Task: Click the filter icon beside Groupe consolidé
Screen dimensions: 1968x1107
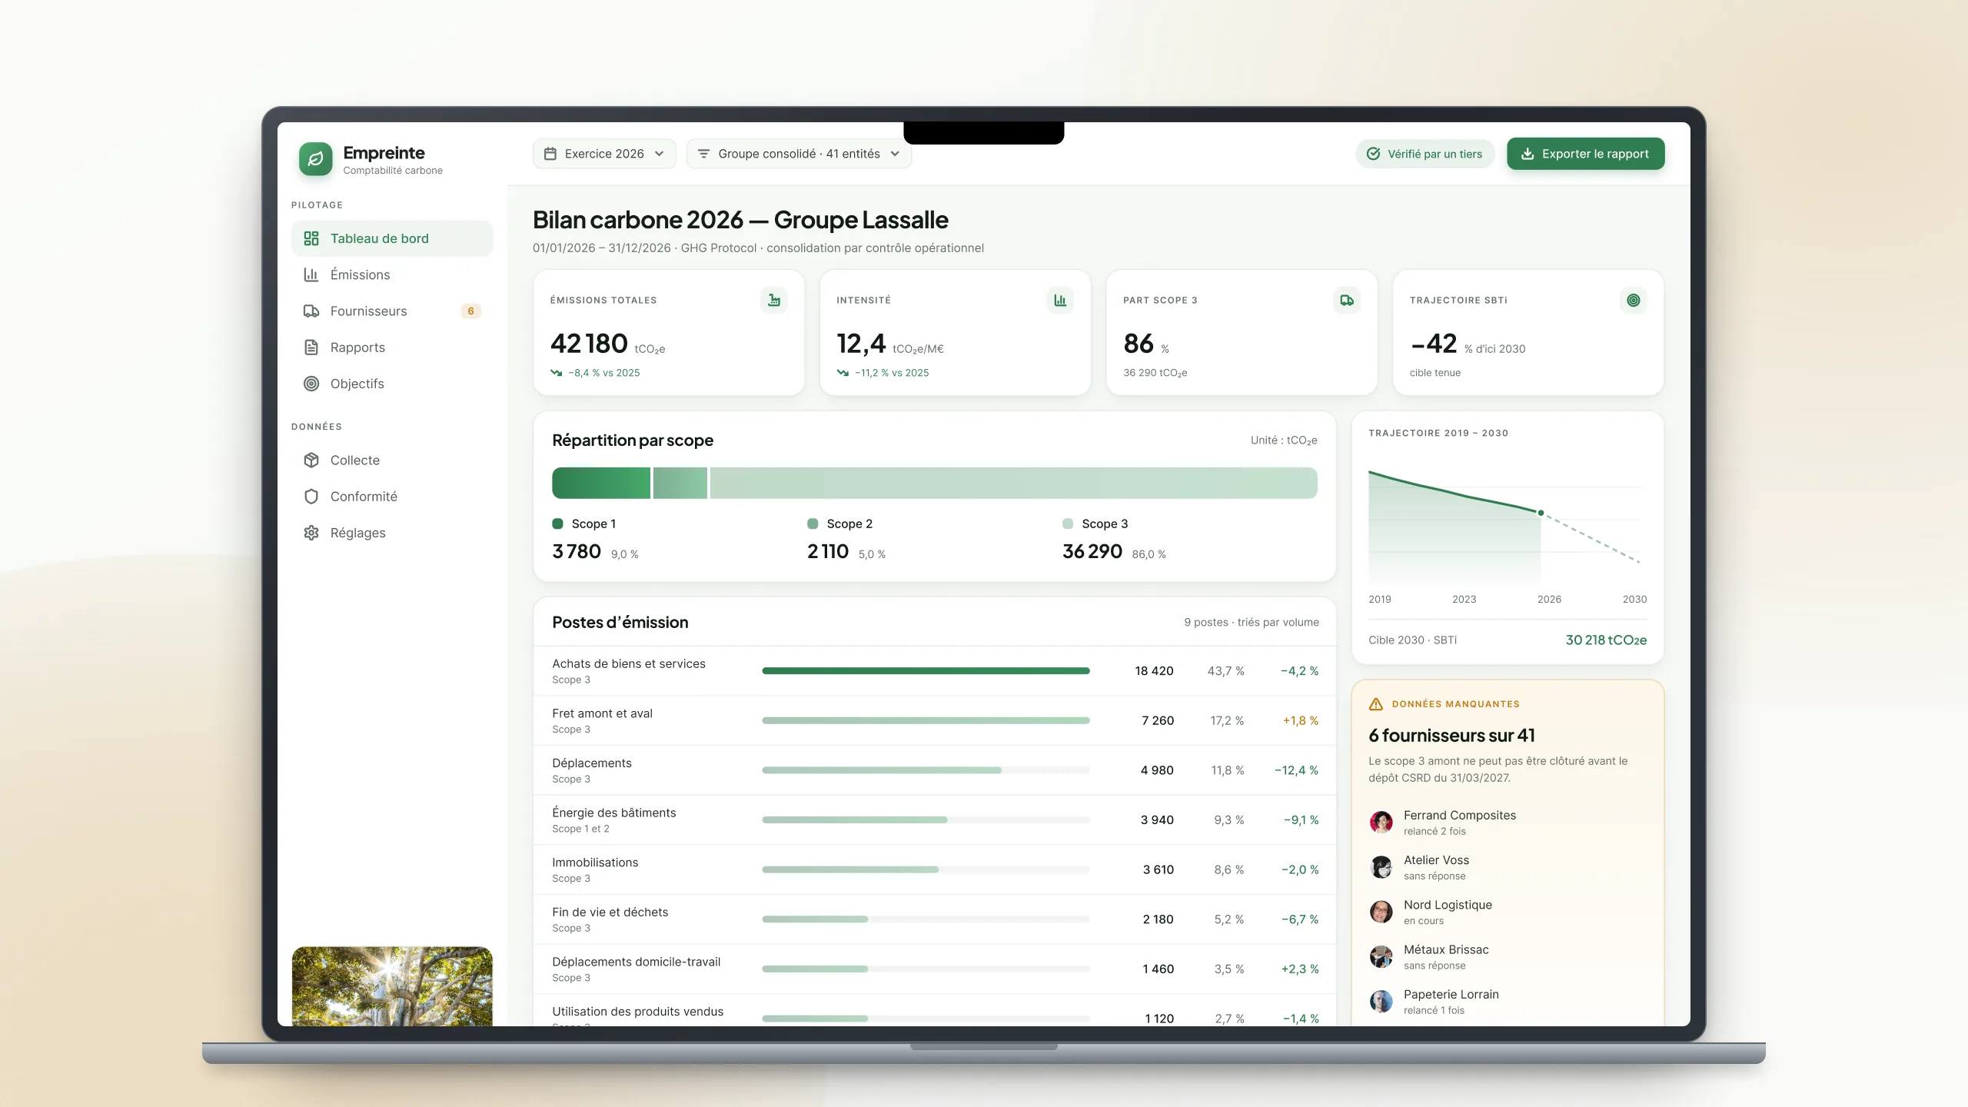Action: [x=703, y=154]
